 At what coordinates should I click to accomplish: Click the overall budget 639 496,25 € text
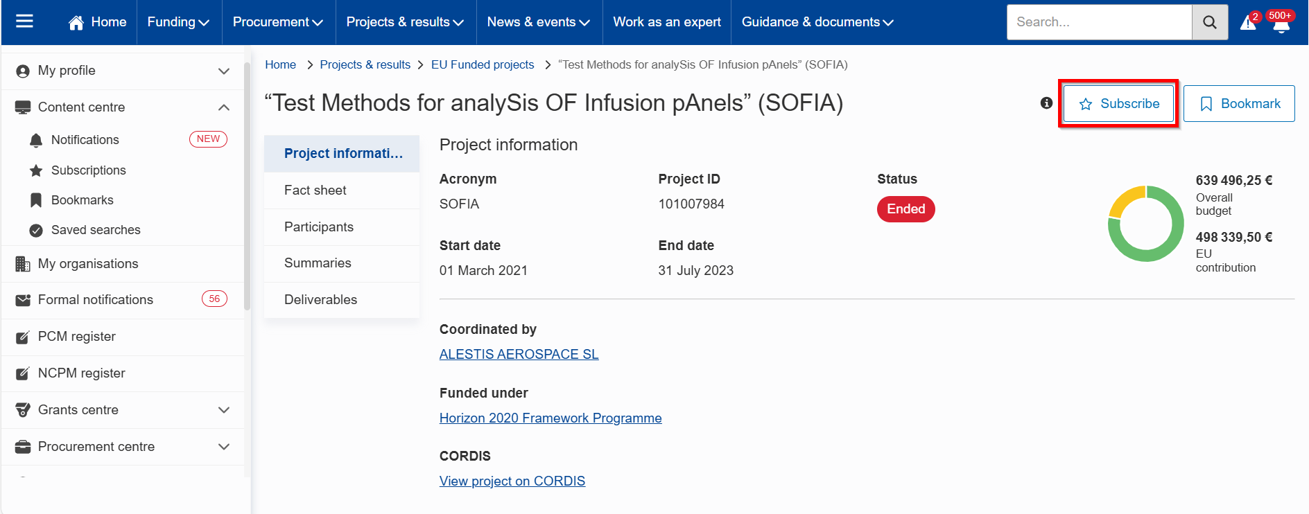[x=1234, y=181]
